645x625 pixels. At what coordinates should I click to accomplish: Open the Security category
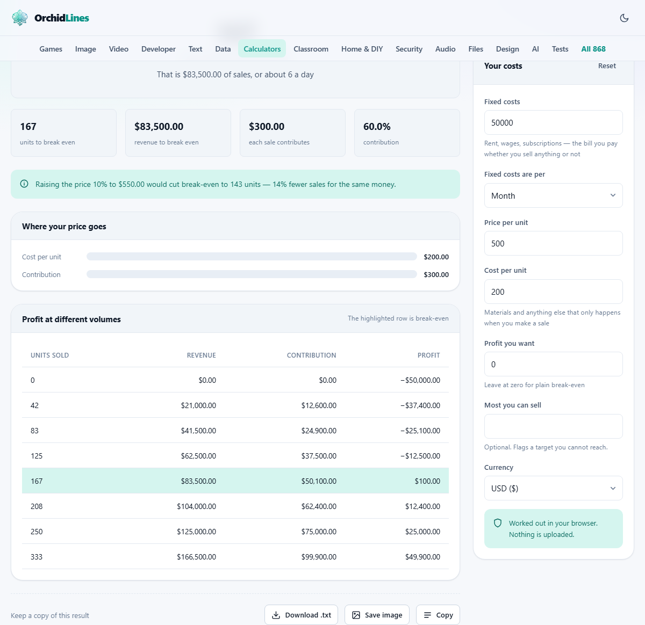tap(409, 49)
